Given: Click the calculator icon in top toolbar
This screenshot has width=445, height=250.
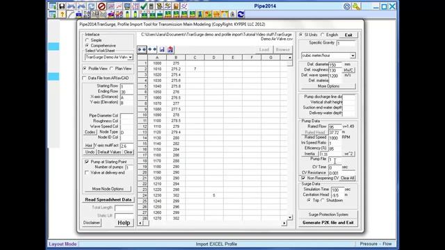Looking at the screenshot, I should [152, 6].
